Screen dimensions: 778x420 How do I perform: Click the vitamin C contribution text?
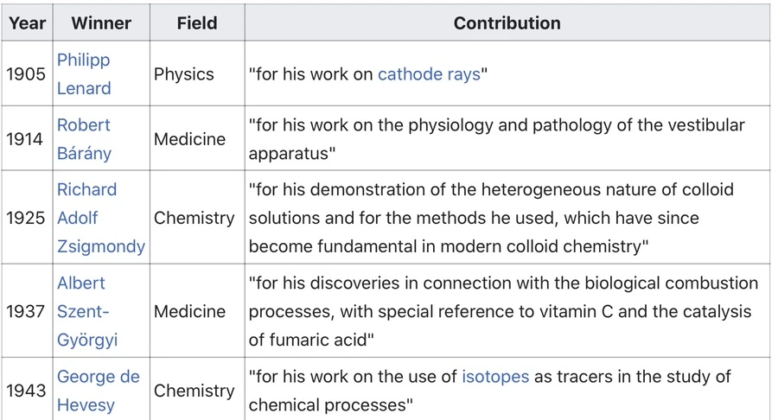point(503,311)
